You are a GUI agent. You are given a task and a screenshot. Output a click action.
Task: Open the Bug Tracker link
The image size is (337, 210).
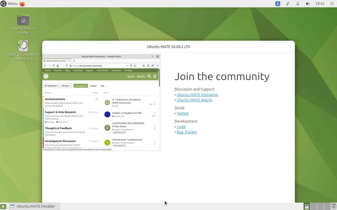coord(187,132)
